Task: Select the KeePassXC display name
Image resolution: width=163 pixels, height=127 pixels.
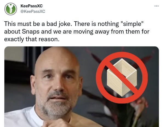Action: pyautogui.click(x=32, y=6)
